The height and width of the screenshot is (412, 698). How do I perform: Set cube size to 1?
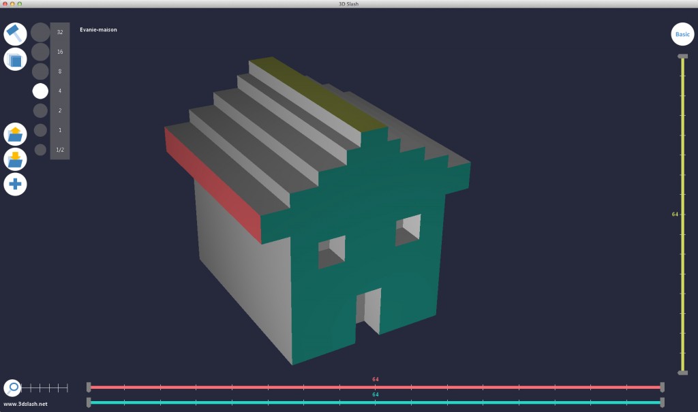pos(40,130)
